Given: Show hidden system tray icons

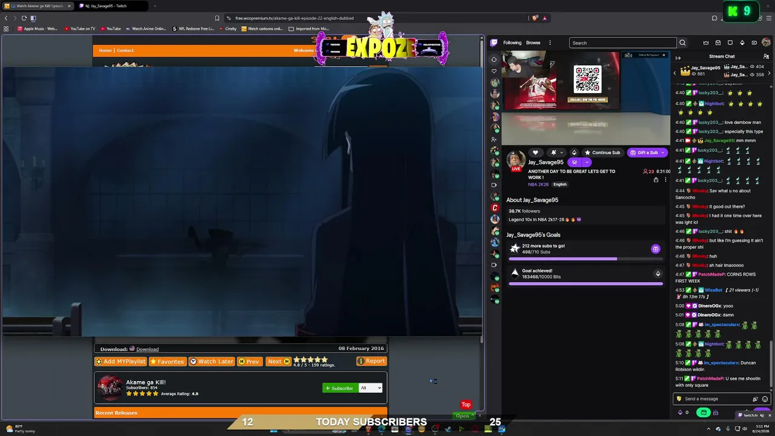Looking at the screenshot, I should point(709,429).
